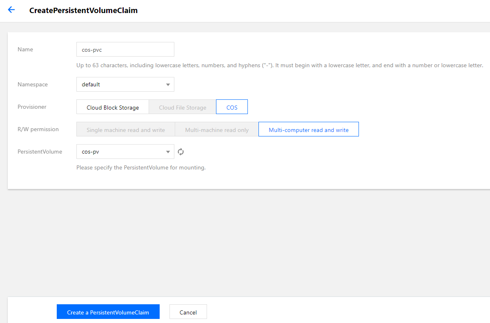Screen dimensions: 490x323
Task: Click the Name field label
Action: coord(25,49)
